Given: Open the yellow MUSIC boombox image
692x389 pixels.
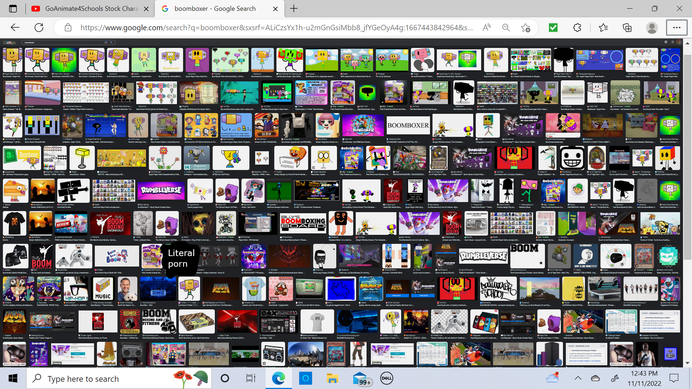Looking at the screenshot, I should 103,289.
